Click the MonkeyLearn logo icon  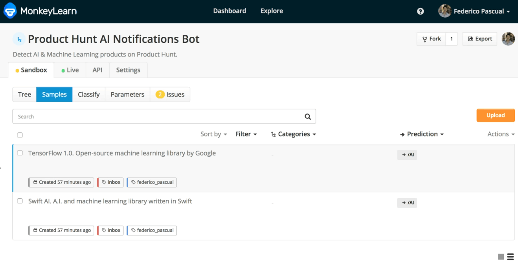click(10, 11)
